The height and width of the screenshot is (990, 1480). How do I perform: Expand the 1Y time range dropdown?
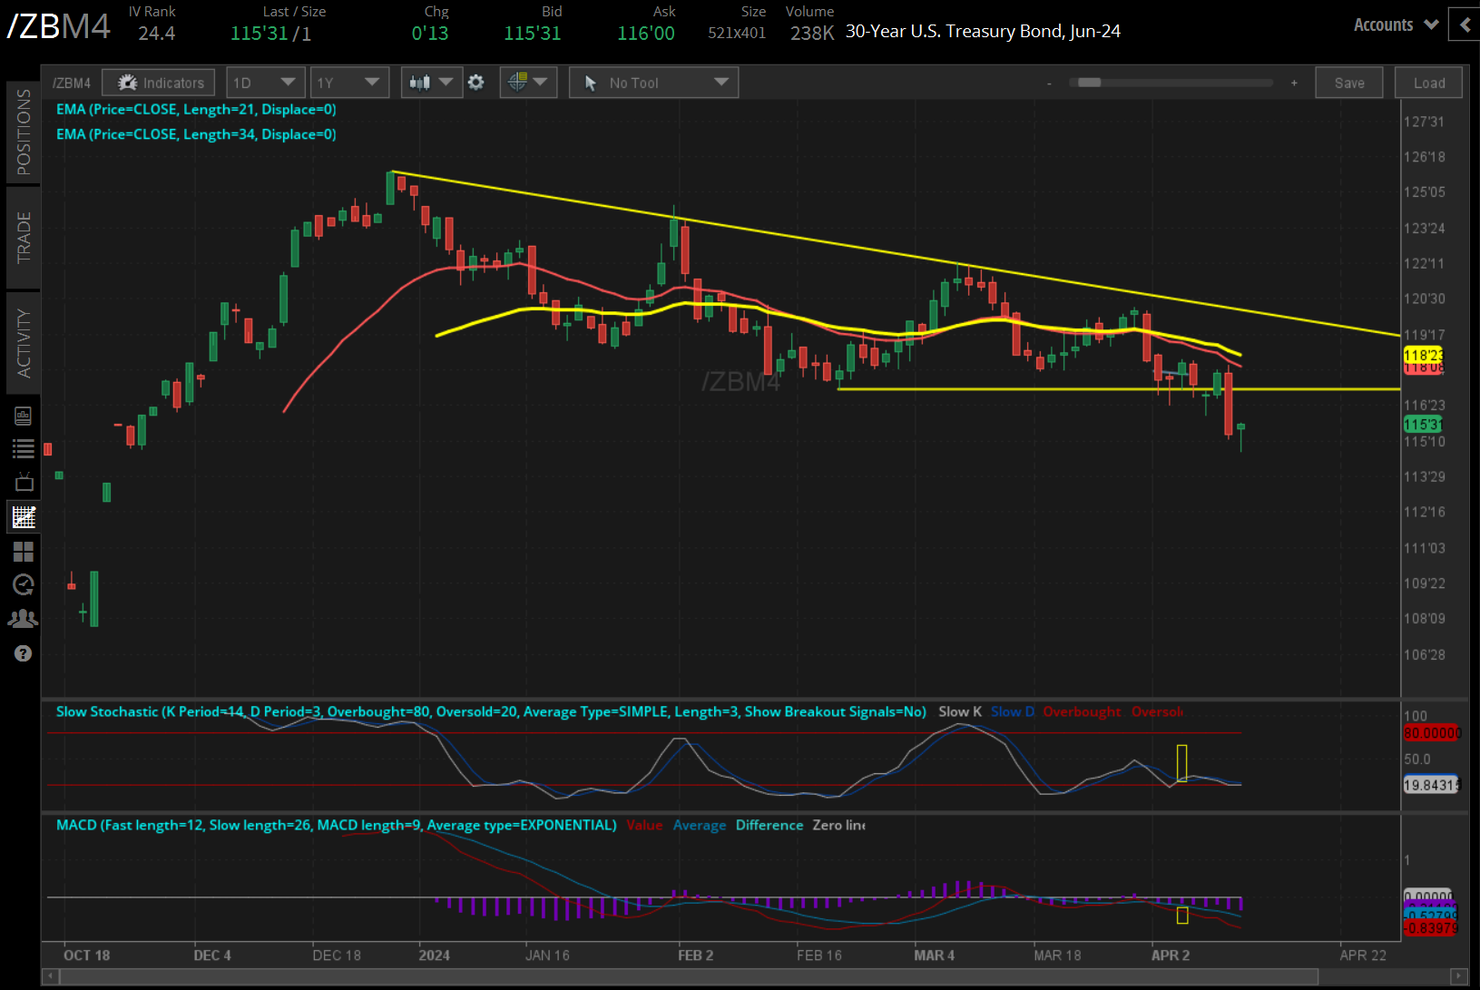point(349,83)
